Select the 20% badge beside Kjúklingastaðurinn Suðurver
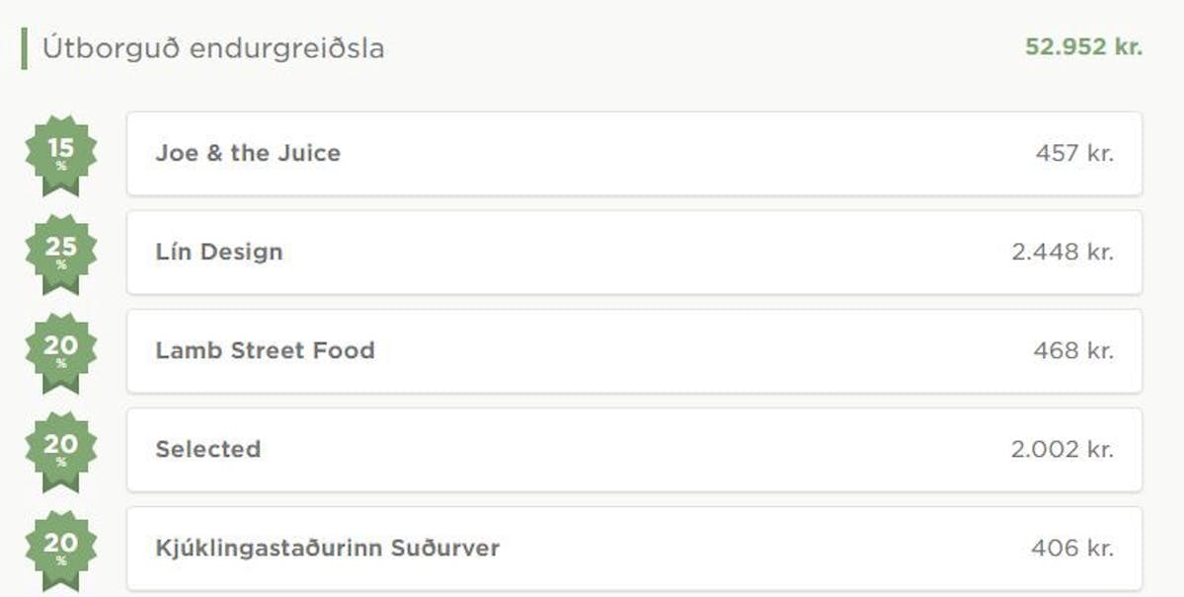1184x597 pixels. tap(60, 551)
